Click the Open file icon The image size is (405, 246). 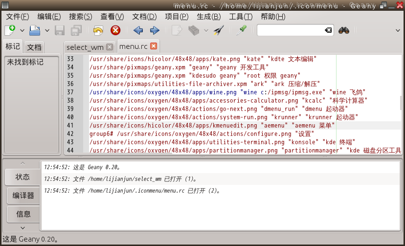35,30
